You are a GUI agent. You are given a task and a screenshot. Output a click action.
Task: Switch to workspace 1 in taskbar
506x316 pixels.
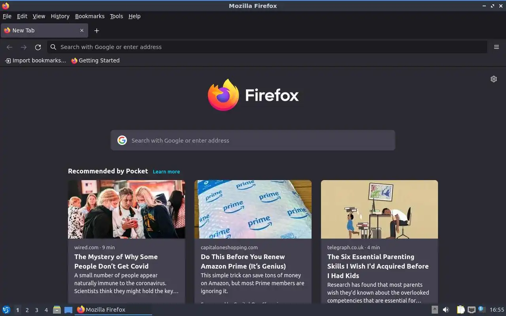(x=17, y=310)
